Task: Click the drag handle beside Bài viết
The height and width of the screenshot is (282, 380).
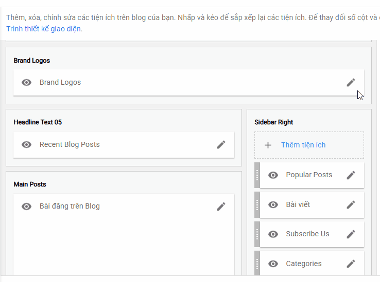Action: tap(257, 204)
